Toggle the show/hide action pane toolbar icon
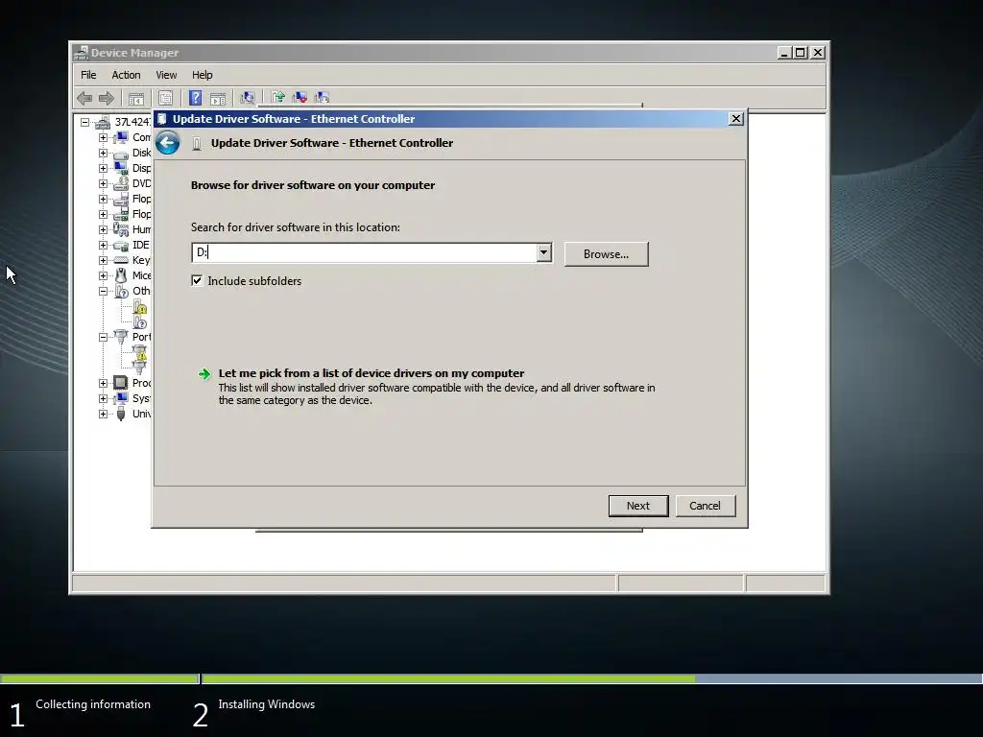The width and height of the screenshot is (983, 737). tap(218, 99)
